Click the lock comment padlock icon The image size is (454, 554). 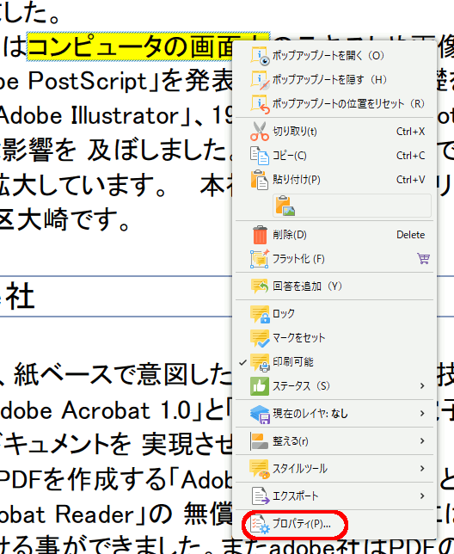260,314
